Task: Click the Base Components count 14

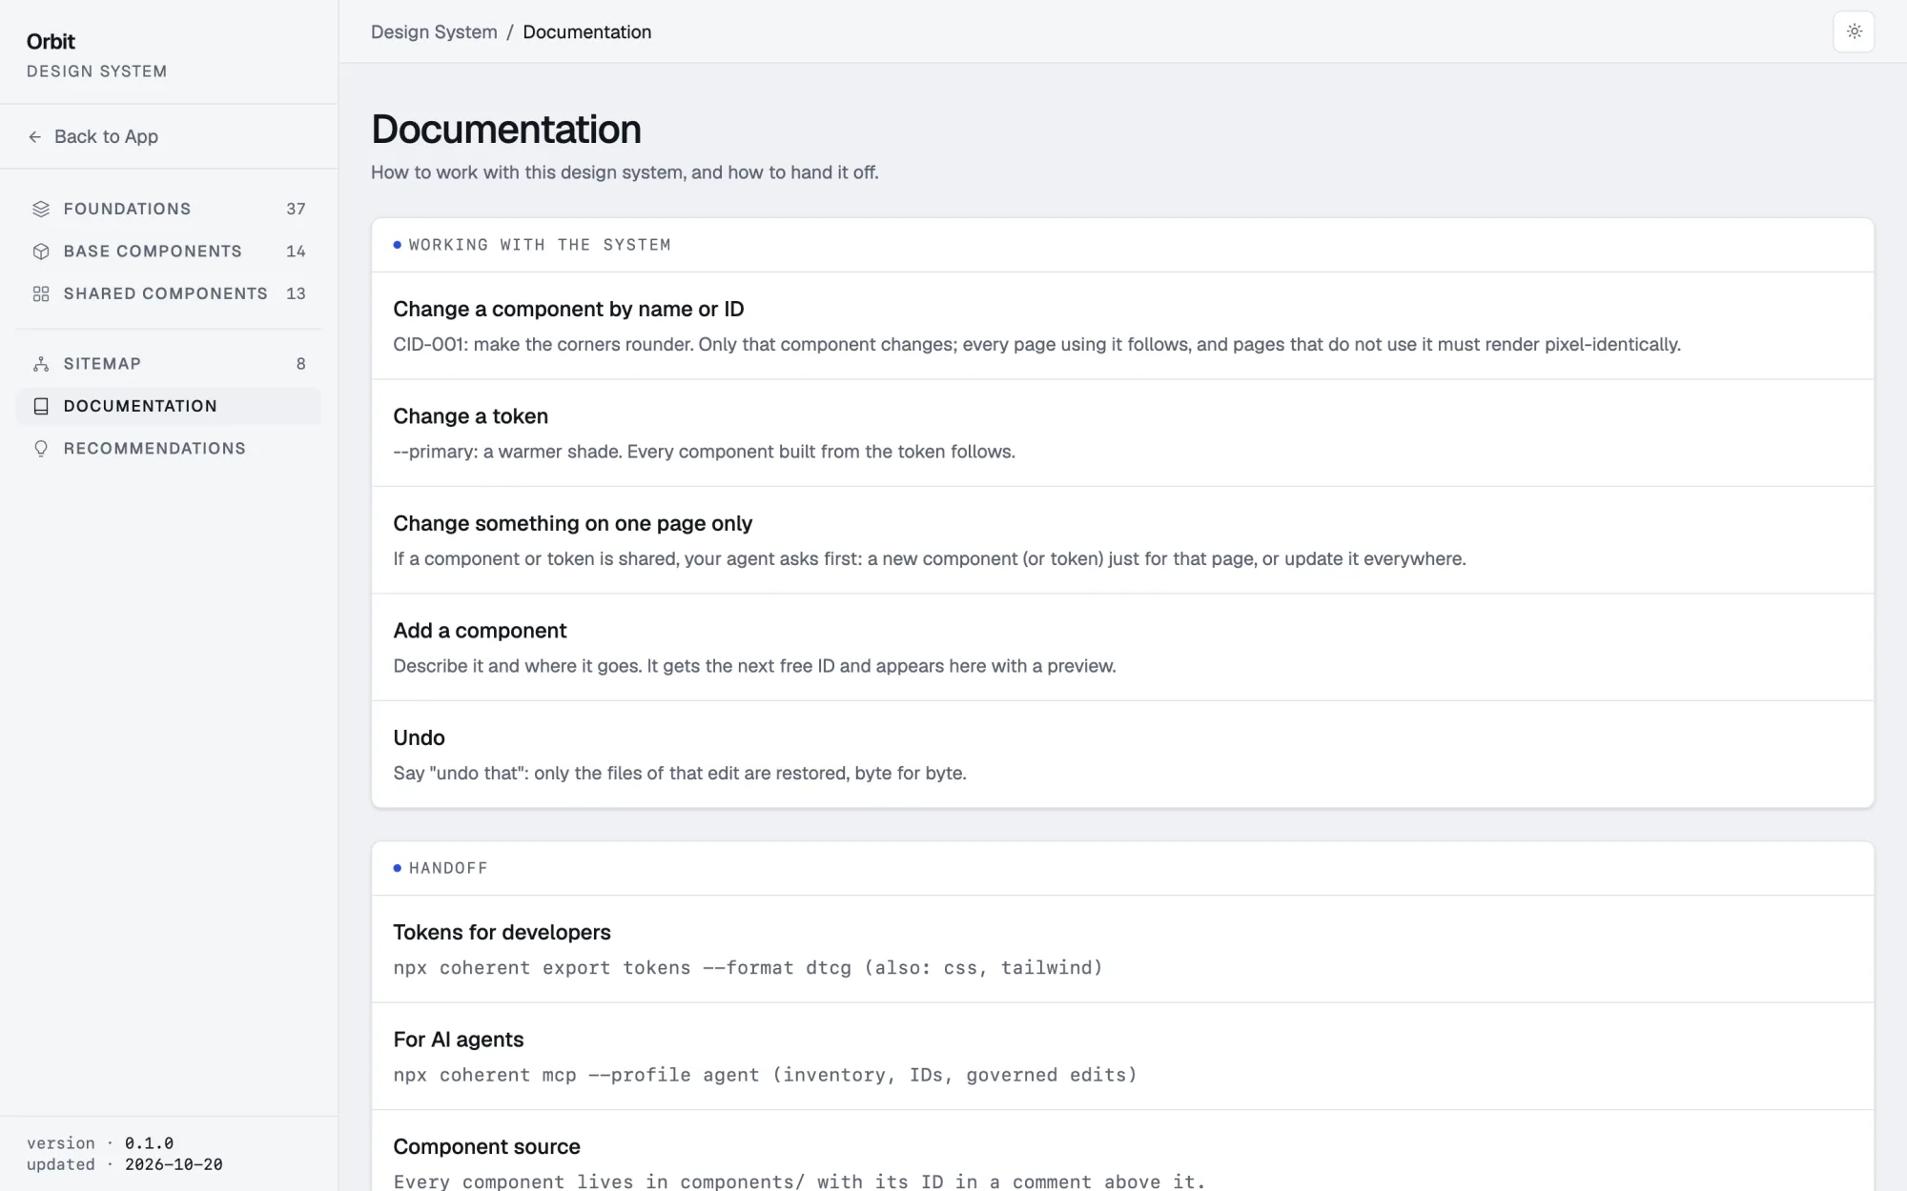Action: 296,252
